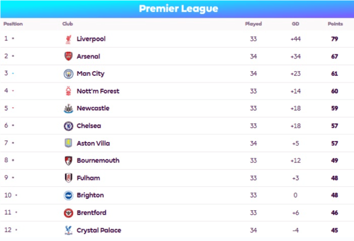Select the Aston Villa crest
Image resolution: width=354 pixels, height=241 pixels.
click(x=68, y=143)
